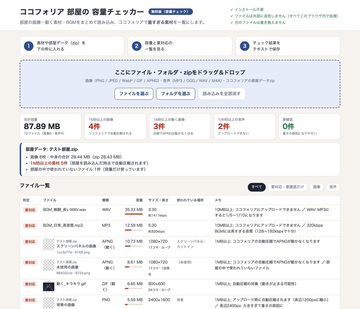Click the 2400×1600 dimension value
360x309 pixels.
[x=159, y=300]
